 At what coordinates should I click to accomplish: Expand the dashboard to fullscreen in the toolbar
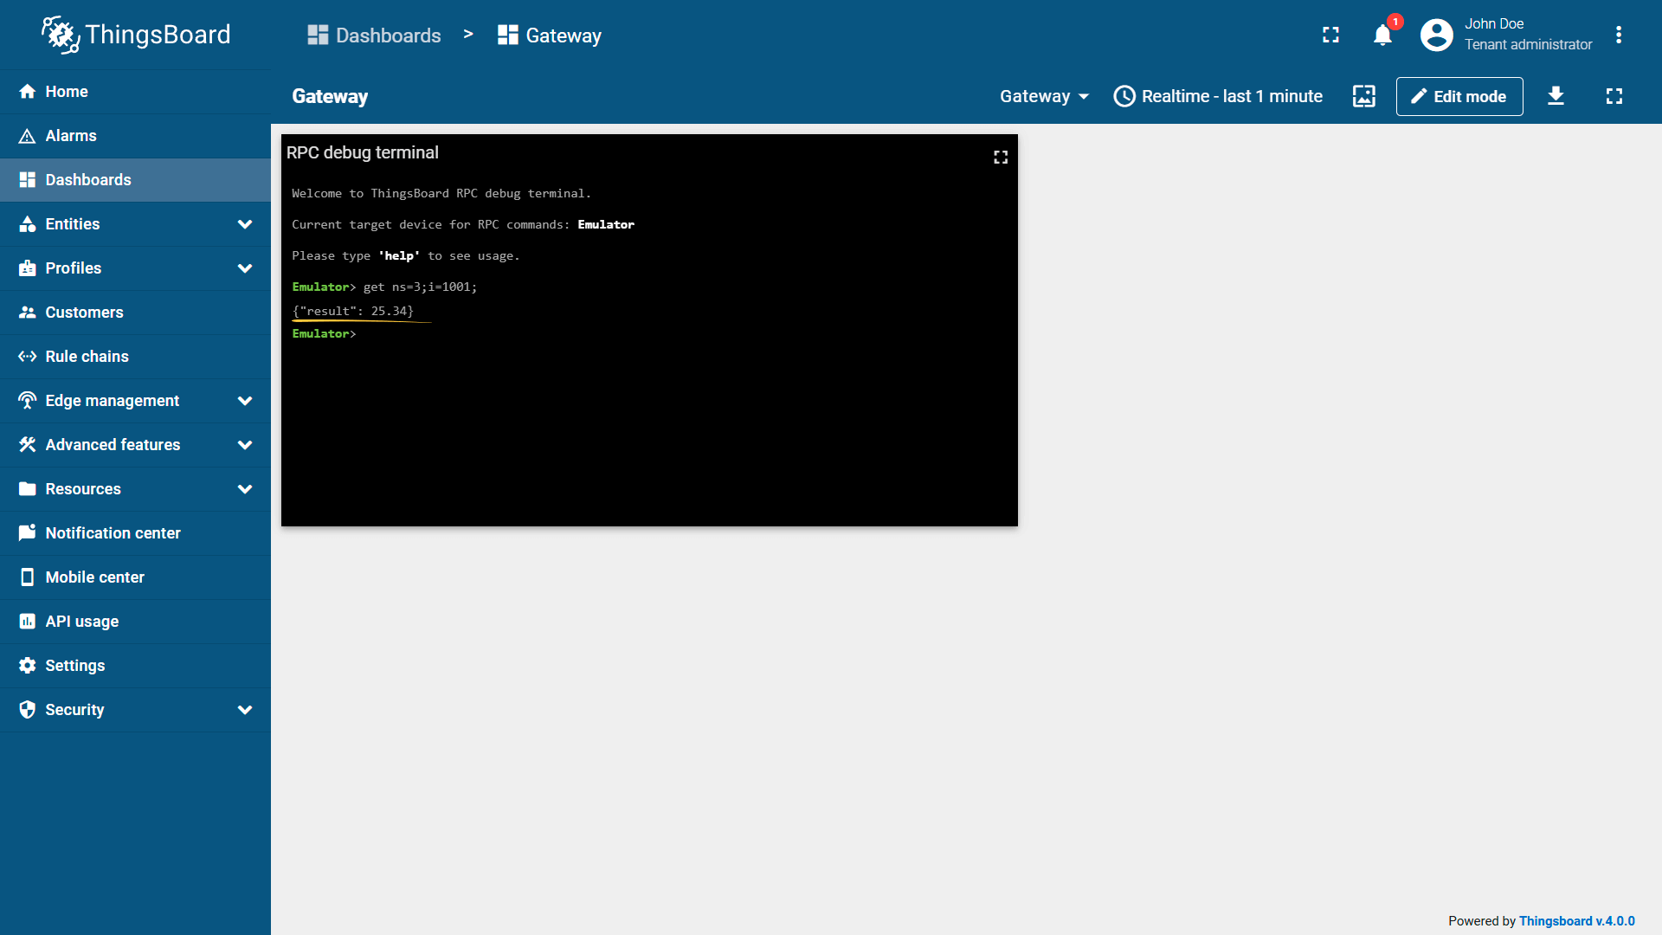(1614, 96)
